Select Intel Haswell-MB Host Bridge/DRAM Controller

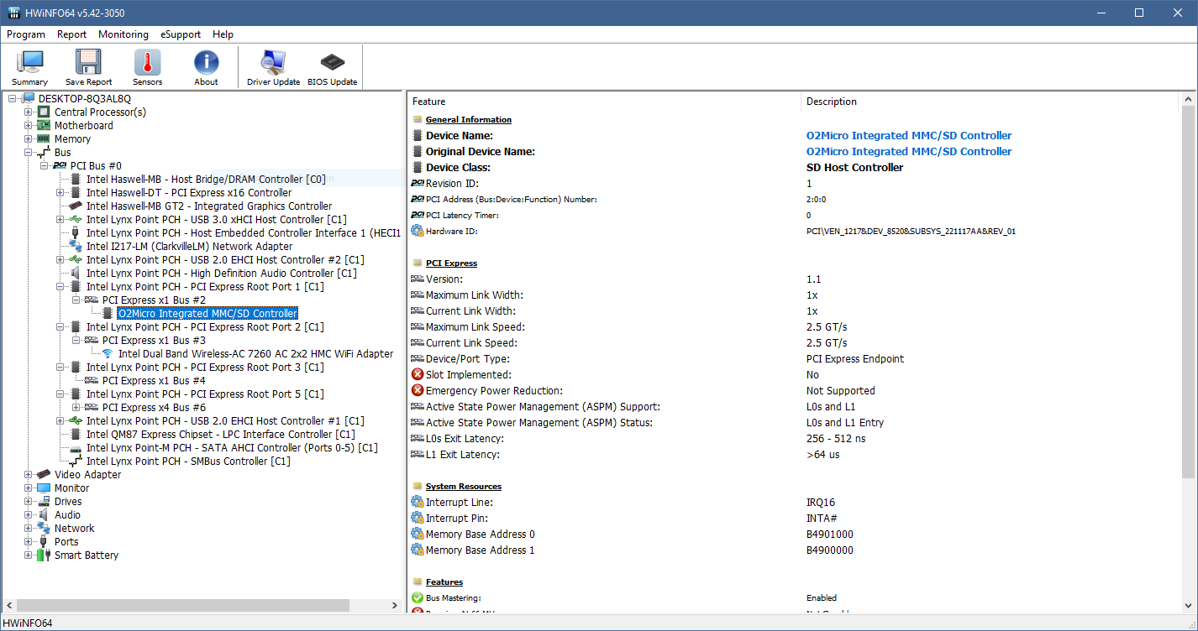tap(206, 180)
